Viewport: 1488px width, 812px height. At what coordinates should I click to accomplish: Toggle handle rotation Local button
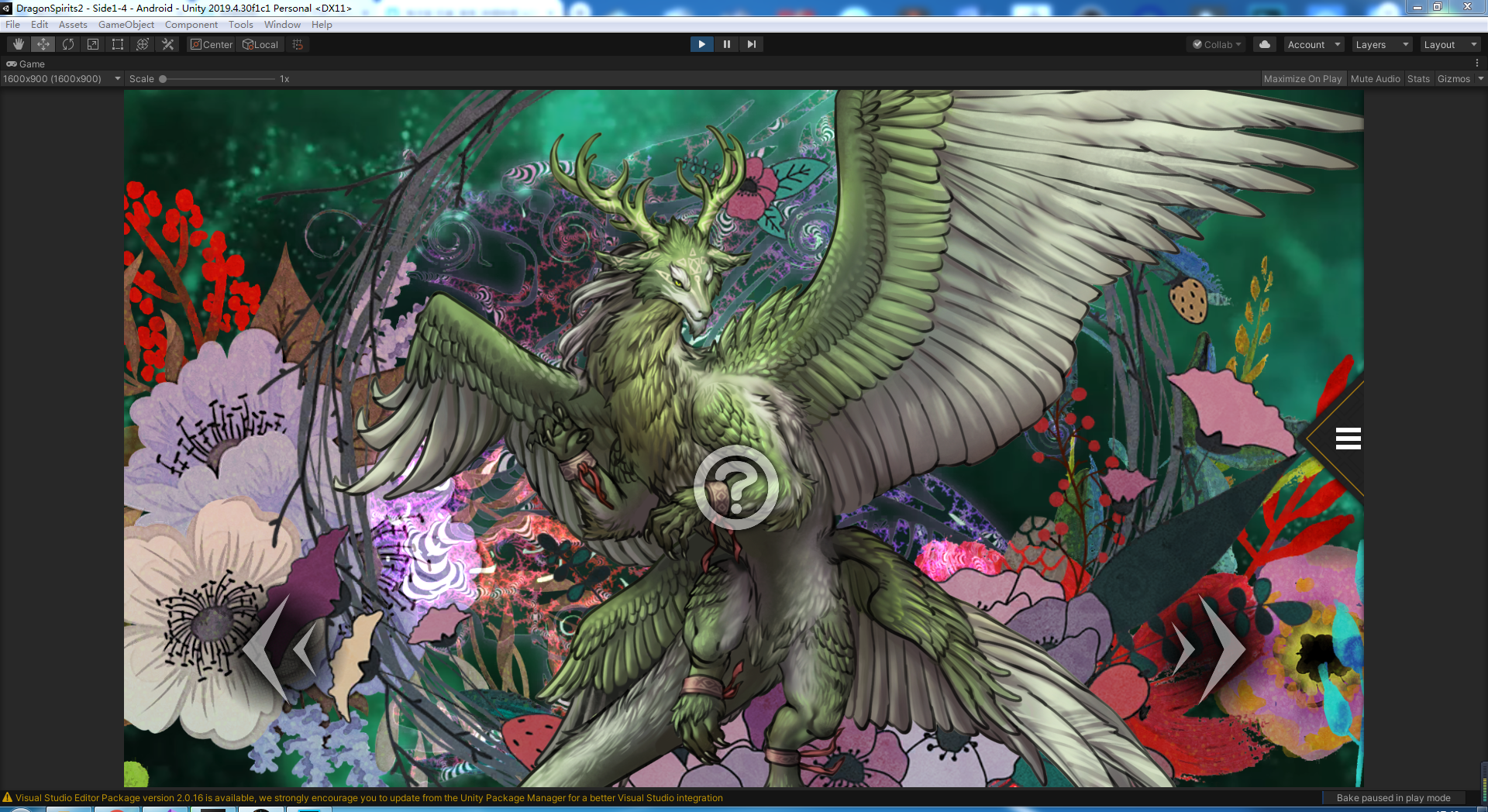pos(260,44)
